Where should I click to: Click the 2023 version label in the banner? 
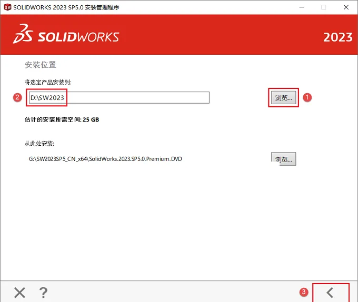tap(337, 37)
